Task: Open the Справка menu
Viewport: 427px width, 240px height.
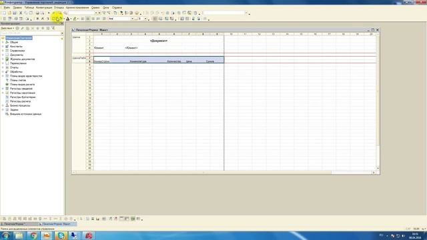Action: (117, 7)
